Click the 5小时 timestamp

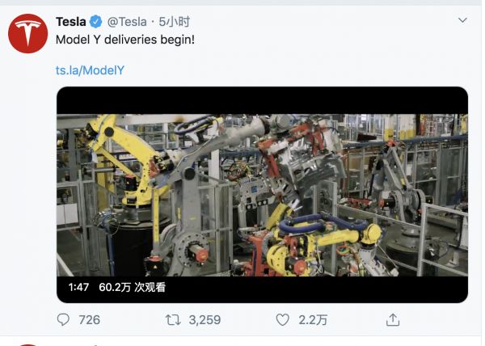click(175, 22)
